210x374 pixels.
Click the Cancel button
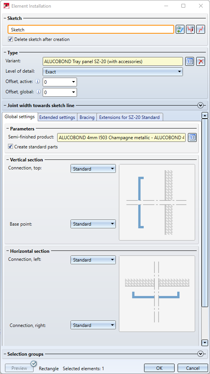pos(192,368)
